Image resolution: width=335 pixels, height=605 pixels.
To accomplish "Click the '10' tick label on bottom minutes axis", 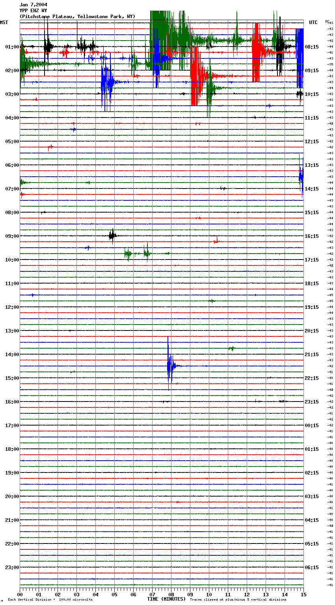I will point(209,594).
